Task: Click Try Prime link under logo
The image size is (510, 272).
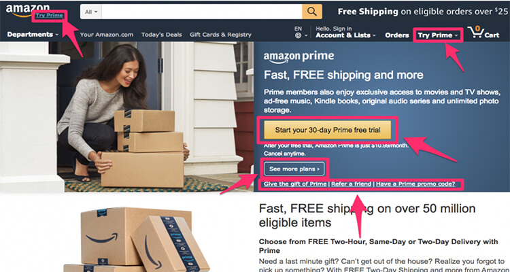Action: tap(49, 15)
